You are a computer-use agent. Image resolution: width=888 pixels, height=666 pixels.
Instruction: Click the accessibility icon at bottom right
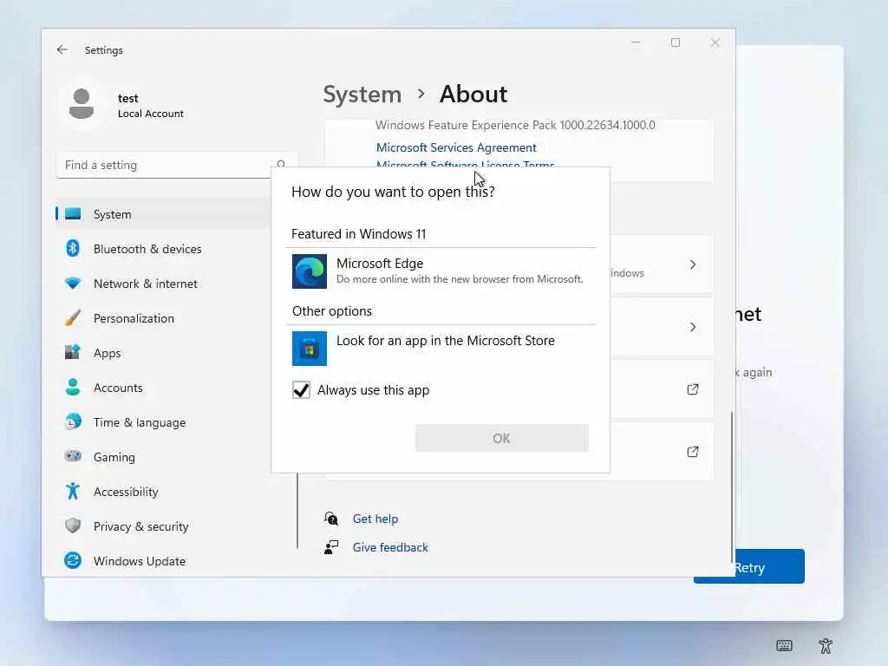click(x=826, y=645)
